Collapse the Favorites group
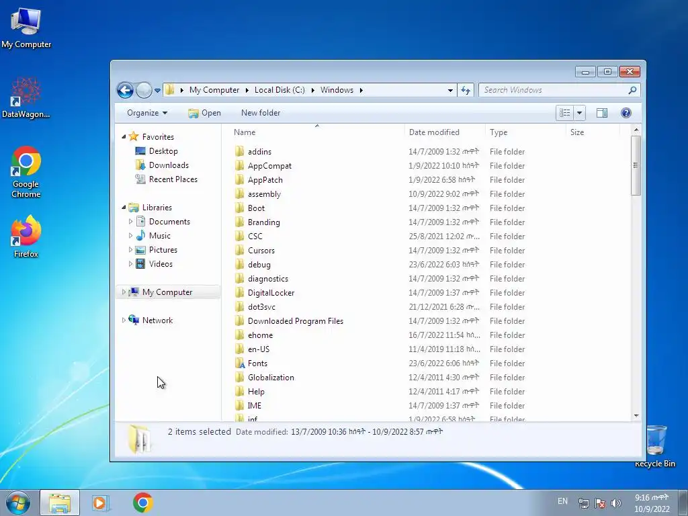 124,137
